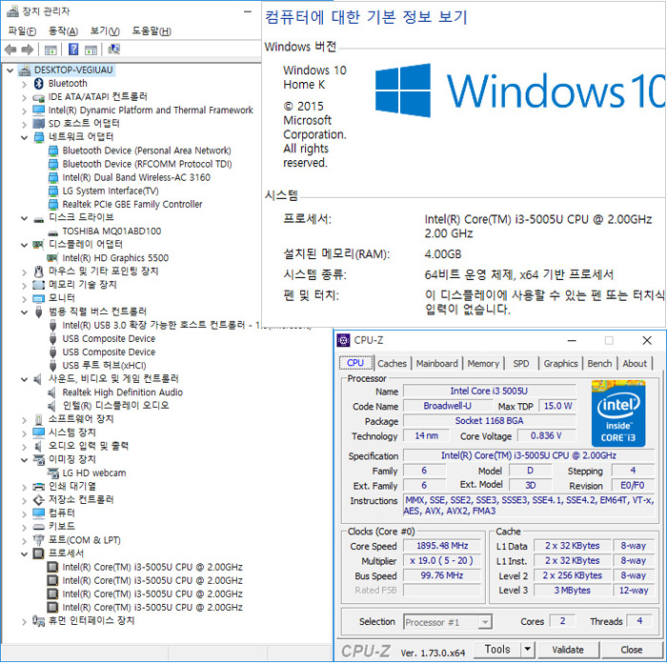The width and height of the screenshot is (667, 664).
Task: Switch to the About tab in CPU-Z
Action: click(635, 363)
